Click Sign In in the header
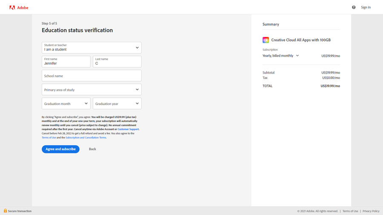This screenshot has width=383, height=215. point(366,7)
